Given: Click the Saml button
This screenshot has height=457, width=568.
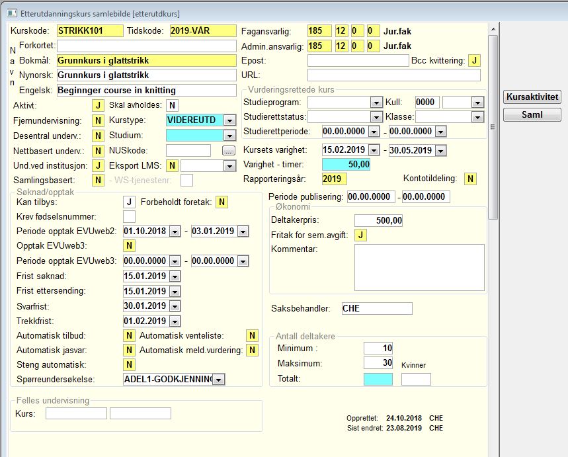Looking at the screenshot, I should click(532, 115).
